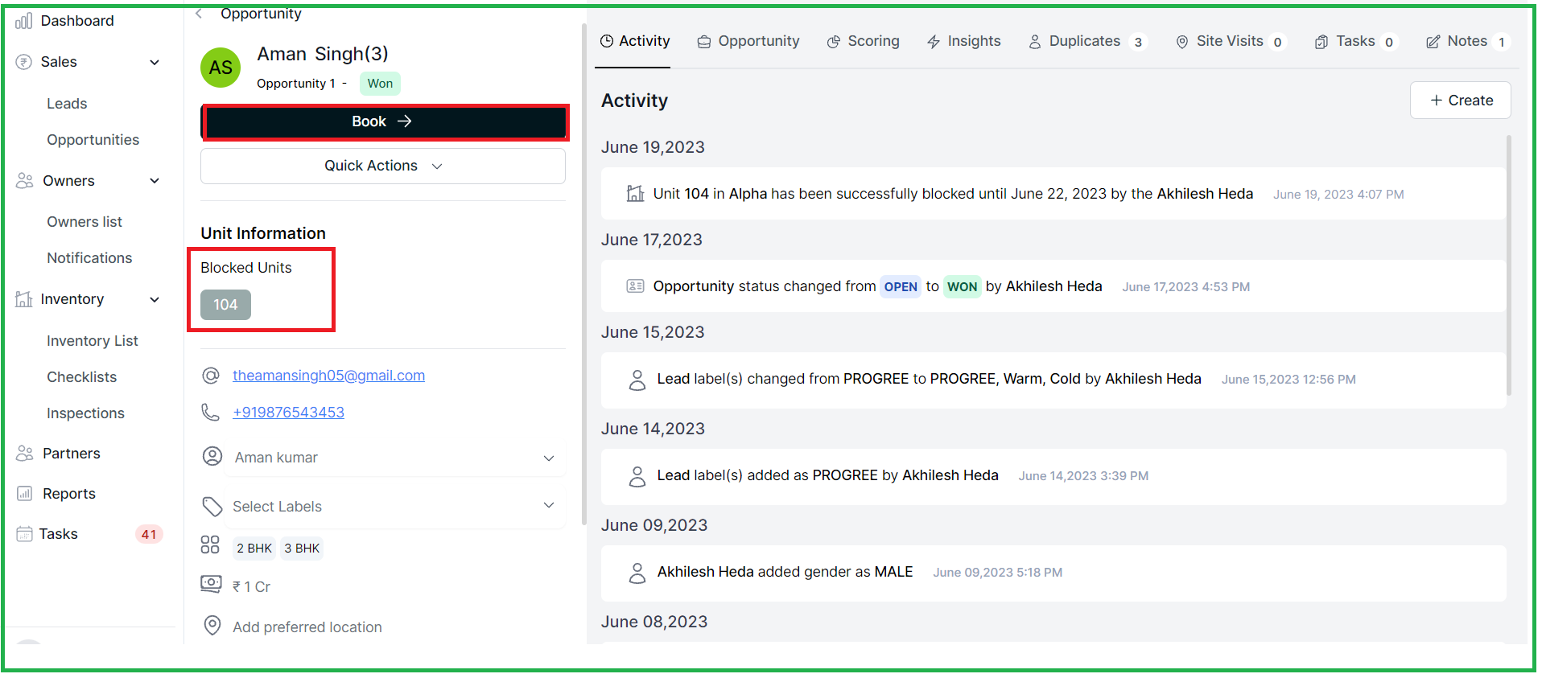The width and height of the screenshot is (1542, 678).
Task: Switch to the Insights tab
Action: [963, 42]
